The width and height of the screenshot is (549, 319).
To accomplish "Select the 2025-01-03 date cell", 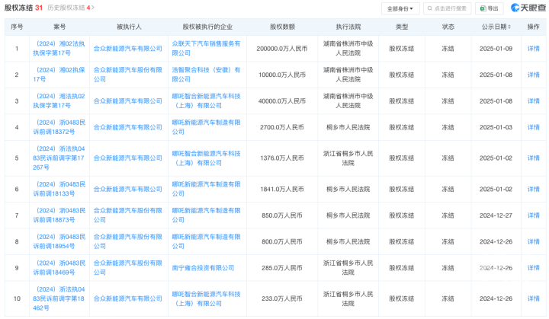I will (496, 127).
